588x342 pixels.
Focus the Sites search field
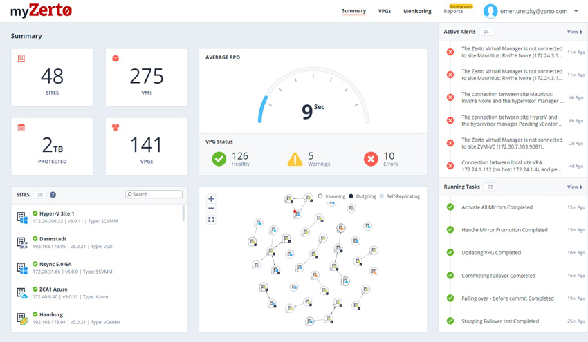154,194
